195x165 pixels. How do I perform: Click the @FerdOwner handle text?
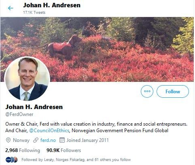point(19,114)
